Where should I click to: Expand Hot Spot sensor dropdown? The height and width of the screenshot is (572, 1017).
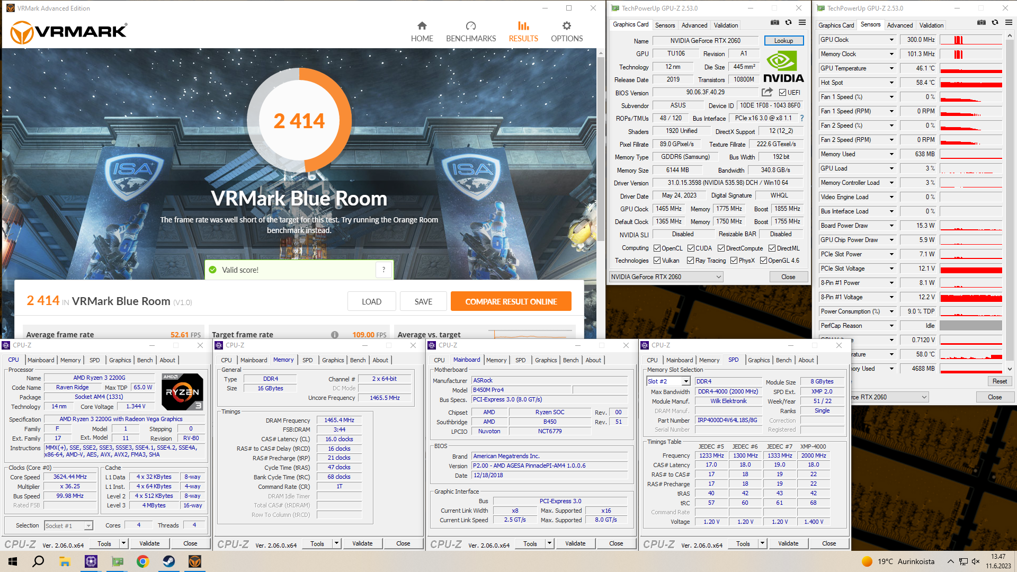891,83
